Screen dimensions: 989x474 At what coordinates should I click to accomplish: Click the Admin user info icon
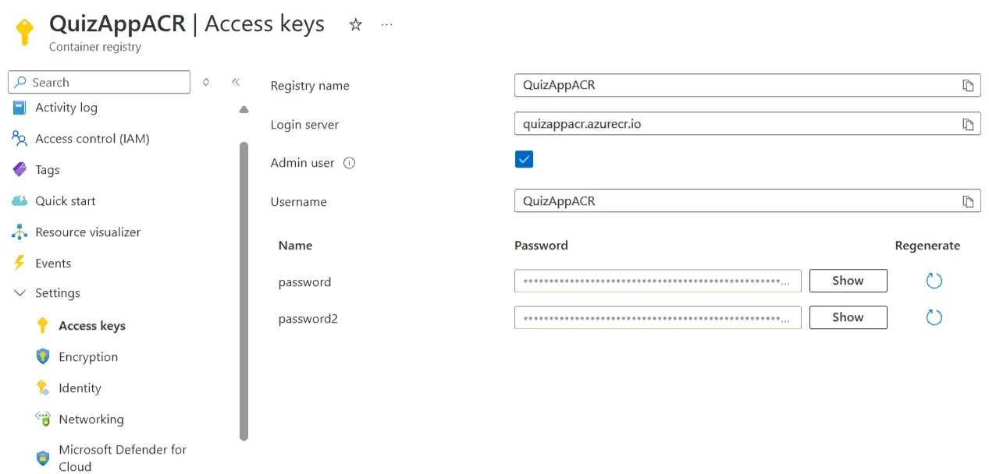[350, 163]
